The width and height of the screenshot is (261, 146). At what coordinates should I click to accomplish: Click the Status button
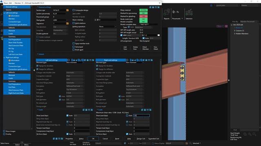click(81, 139)
